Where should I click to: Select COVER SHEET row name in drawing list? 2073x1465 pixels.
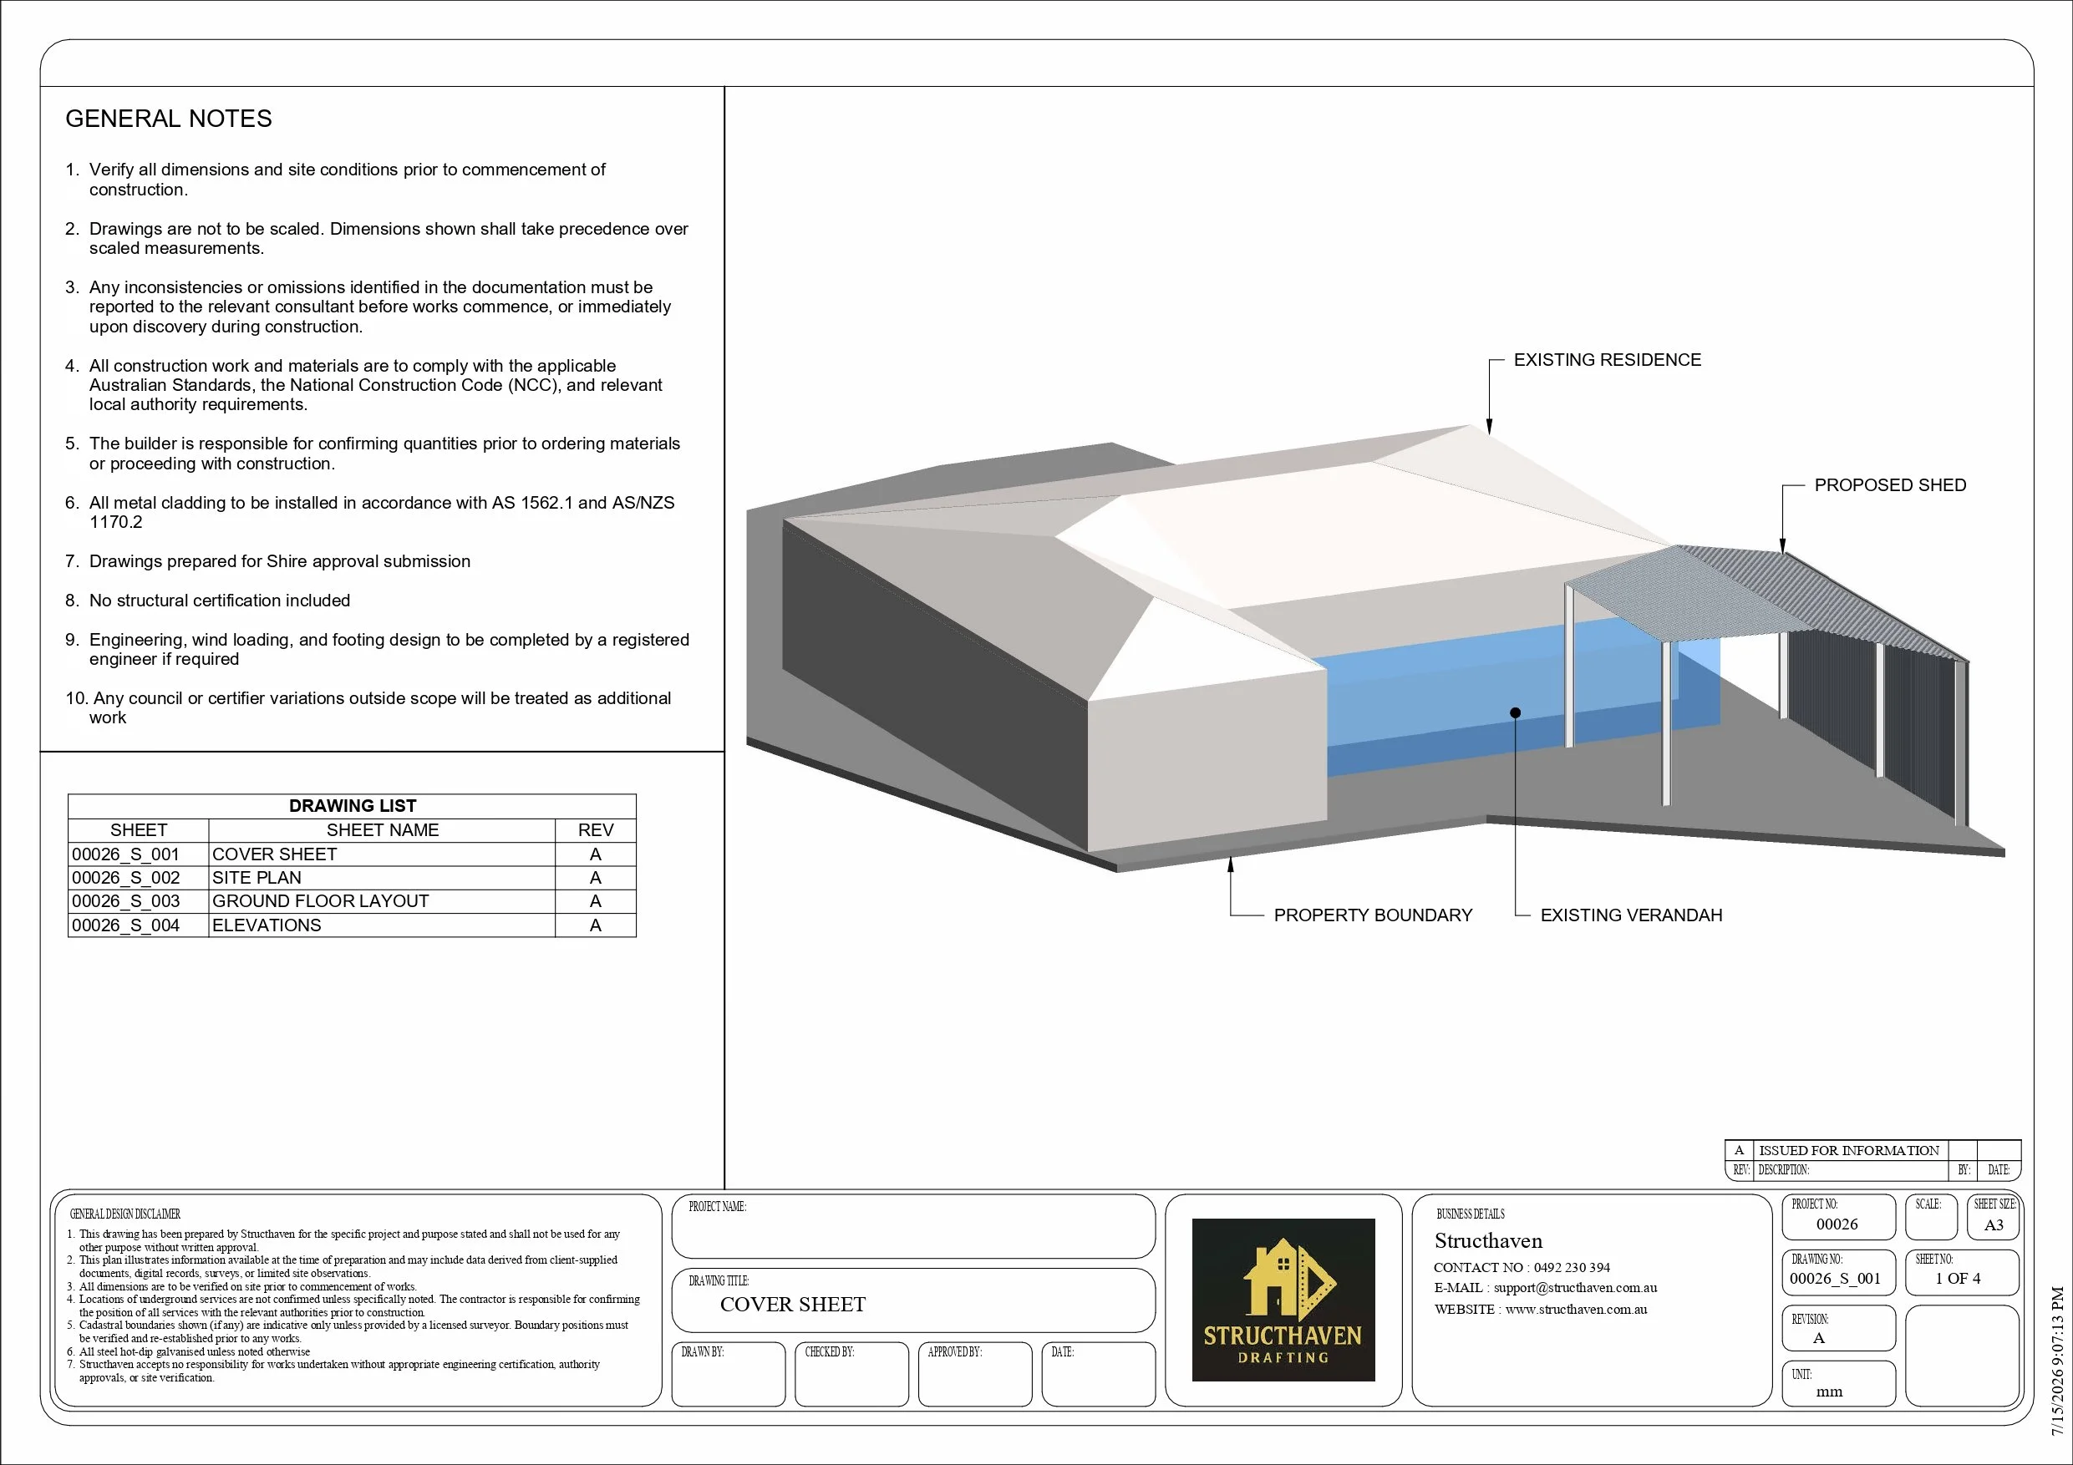point(274,854)
